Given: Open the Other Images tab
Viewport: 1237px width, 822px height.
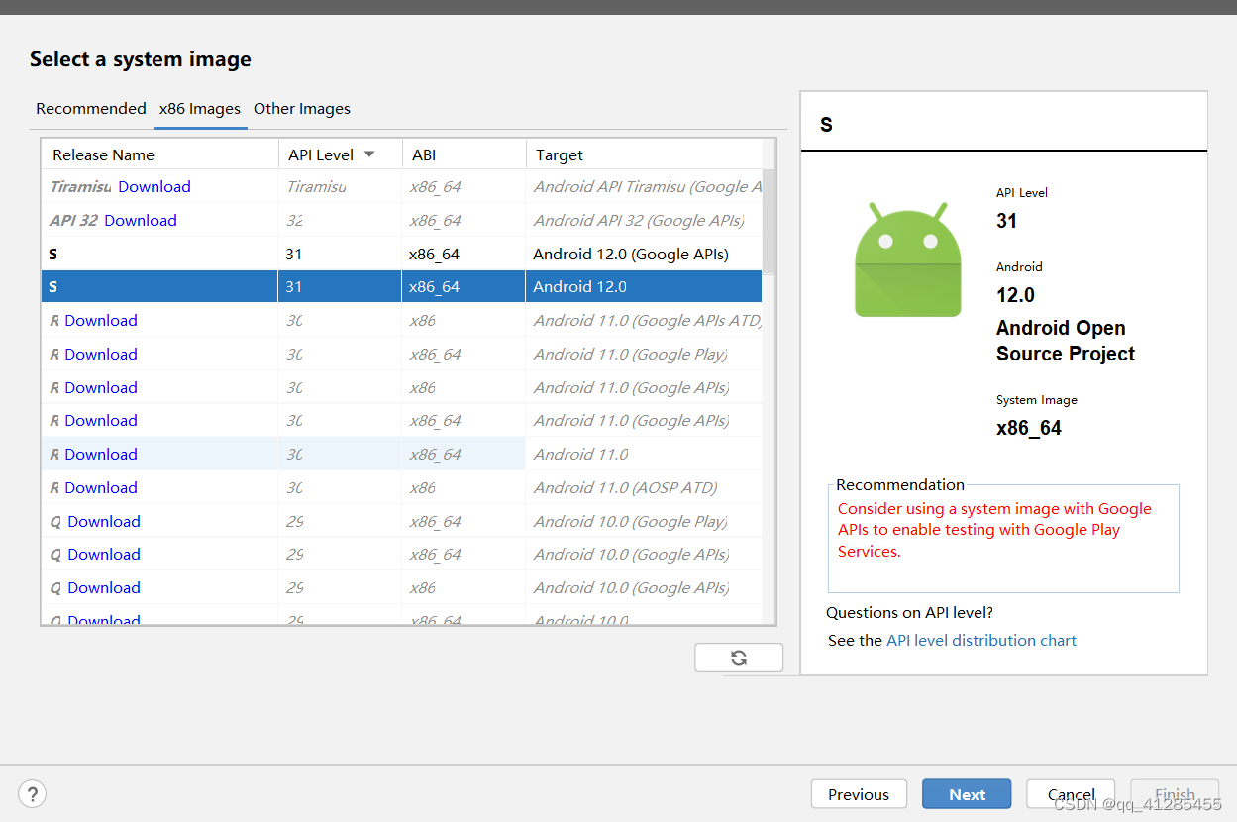Looking at the screenshot, I should coord(302,109).
